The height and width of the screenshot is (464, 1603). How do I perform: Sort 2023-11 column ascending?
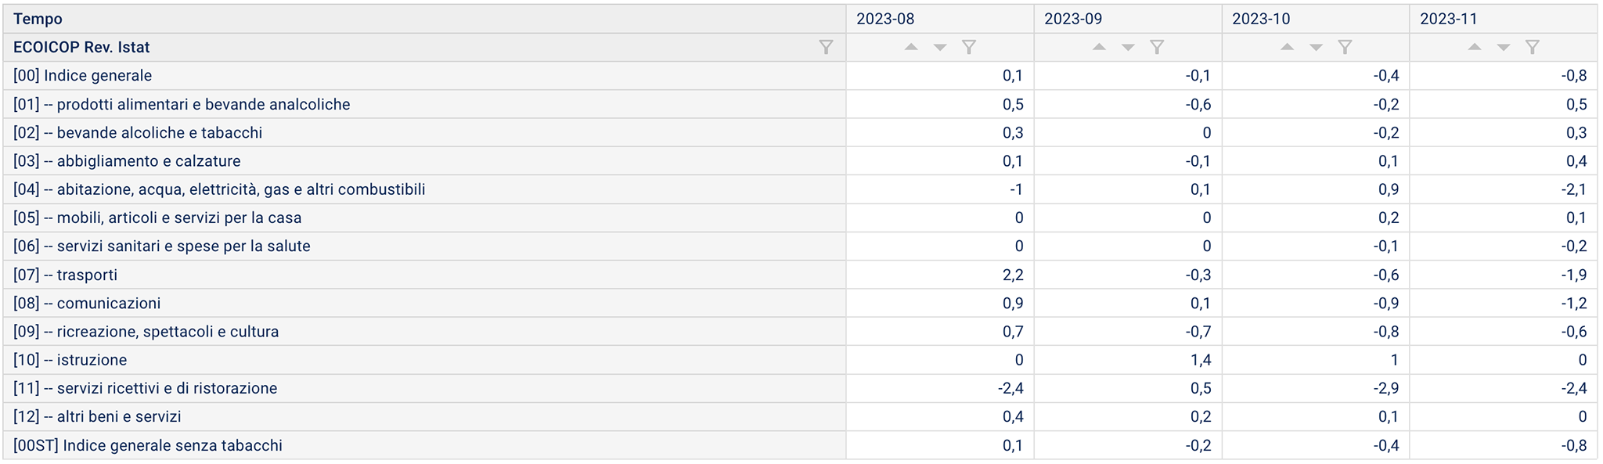pos(1475,47)
